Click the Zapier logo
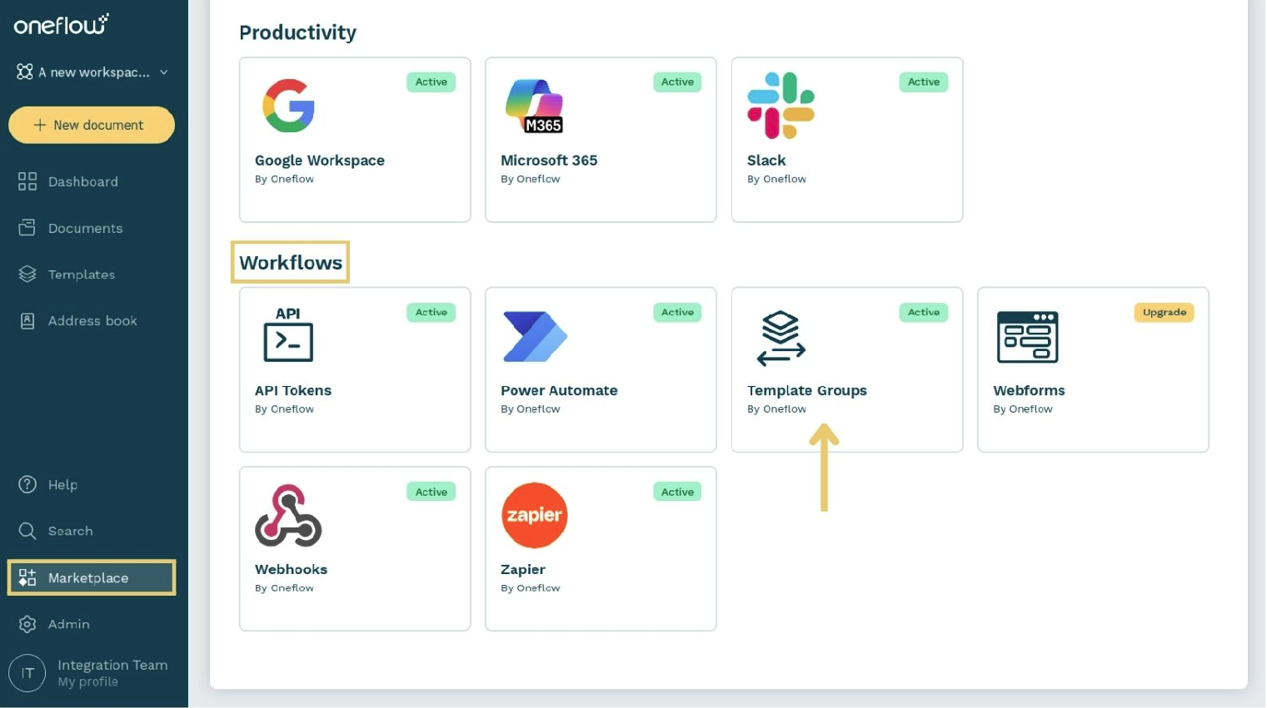 (535, 515)
